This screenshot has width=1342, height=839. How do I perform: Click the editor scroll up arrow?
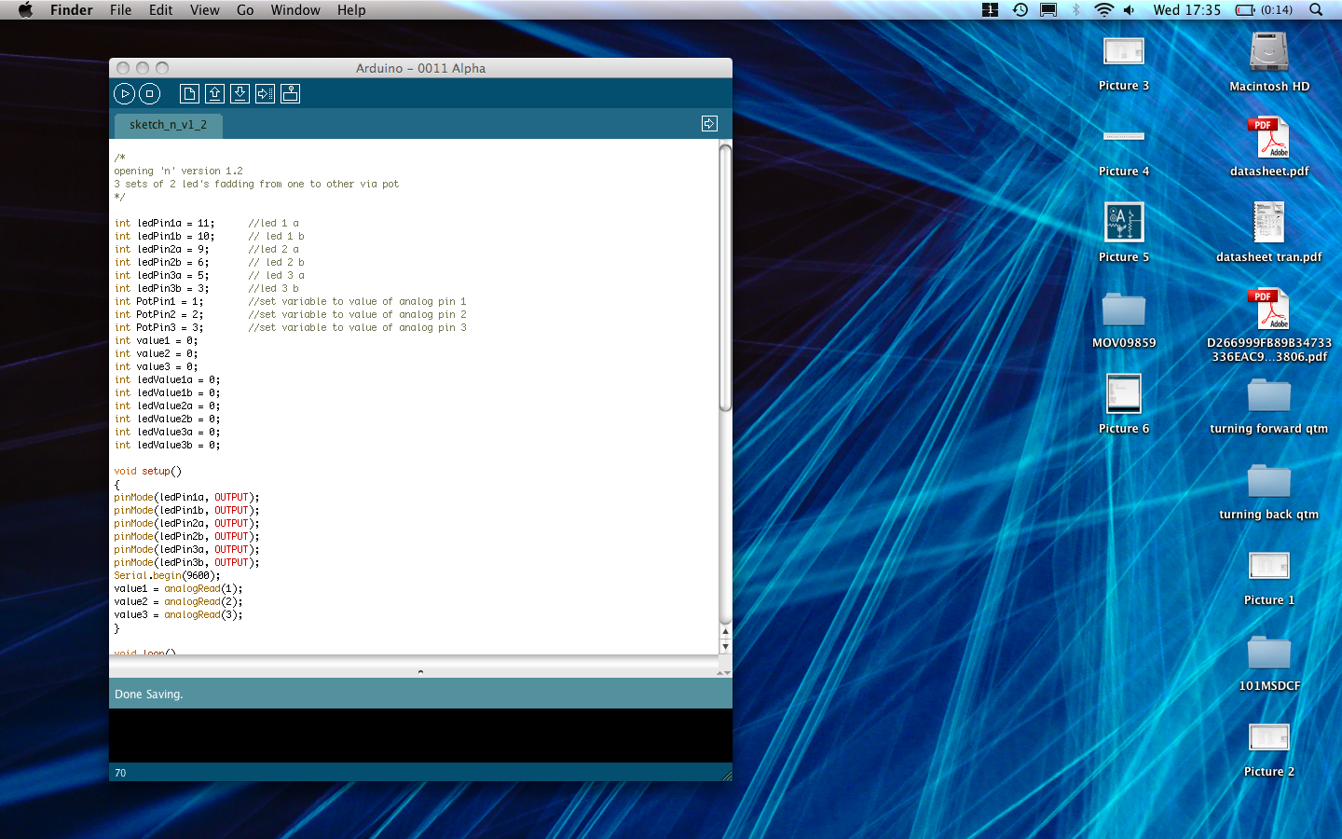point(725,632)
